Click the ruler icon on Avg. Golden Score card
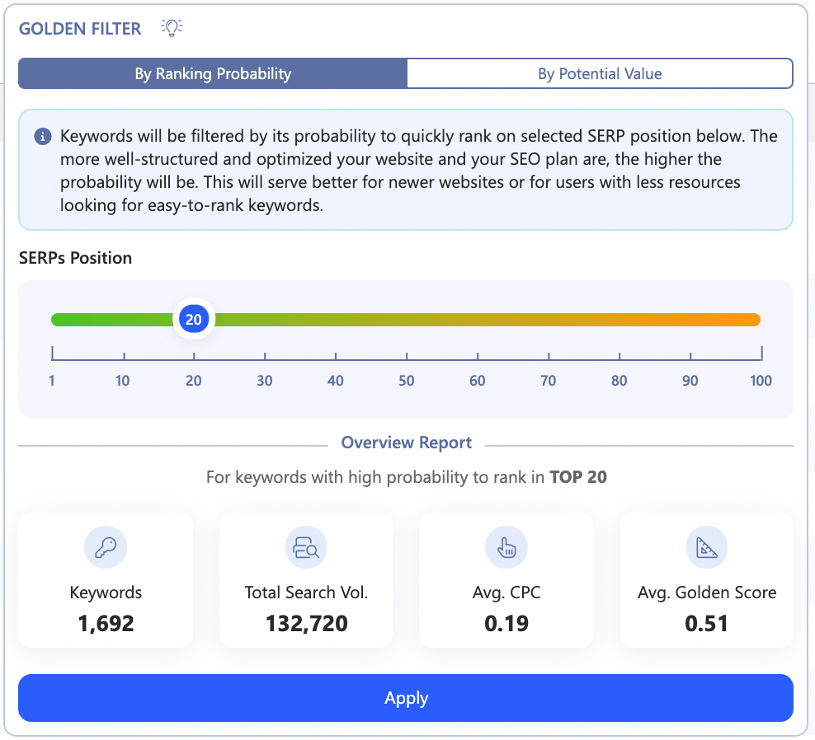The width and height of the screenshot is (815, 740). 706,546
